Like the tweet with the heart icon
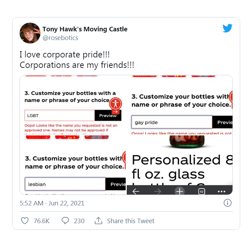 [x=25, y=221]
